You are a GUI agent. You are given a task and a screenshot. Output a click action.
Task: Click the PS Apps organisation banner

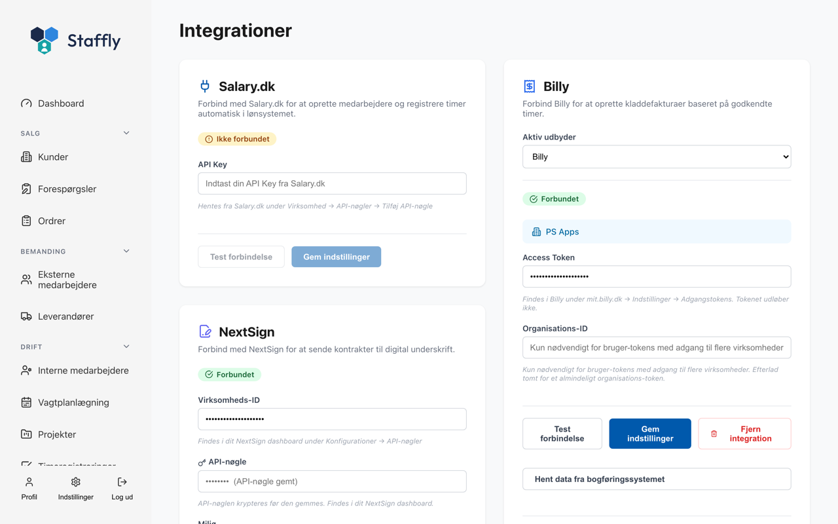click(657, 232)
